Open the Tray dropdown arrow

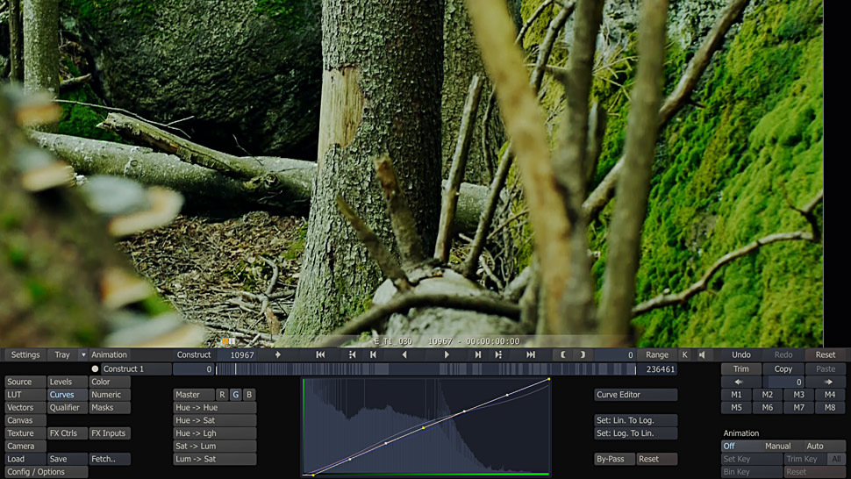click(83, 355)
